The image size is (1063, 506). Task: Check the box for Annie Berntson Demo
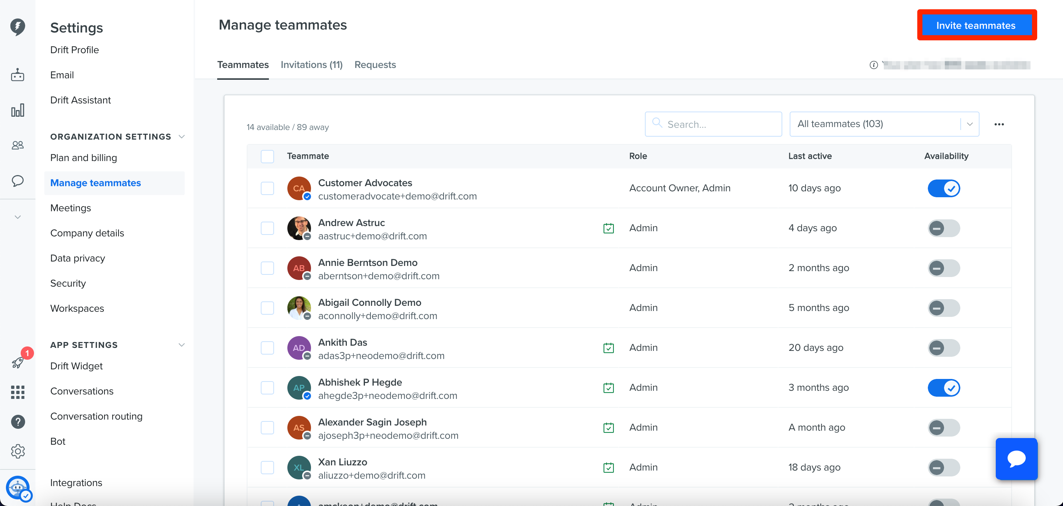pos(267,268)
